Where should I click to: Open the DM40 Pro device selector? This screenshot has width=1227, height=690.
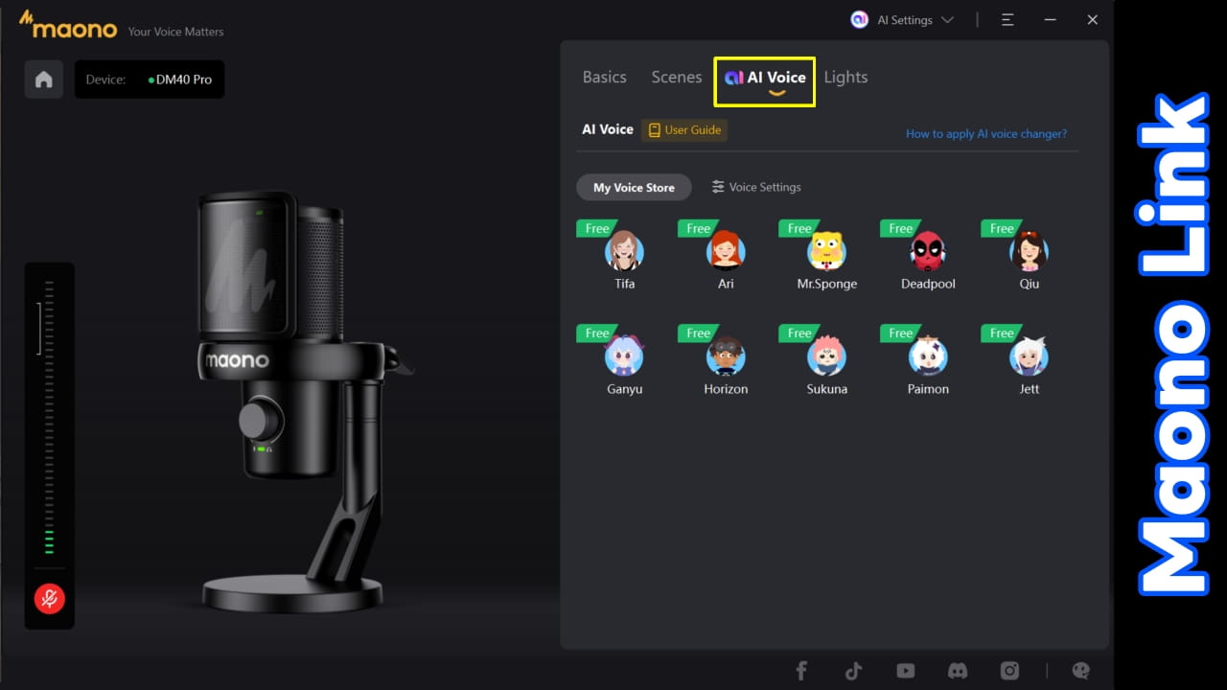pyautogui.click(x=150, y=80)
